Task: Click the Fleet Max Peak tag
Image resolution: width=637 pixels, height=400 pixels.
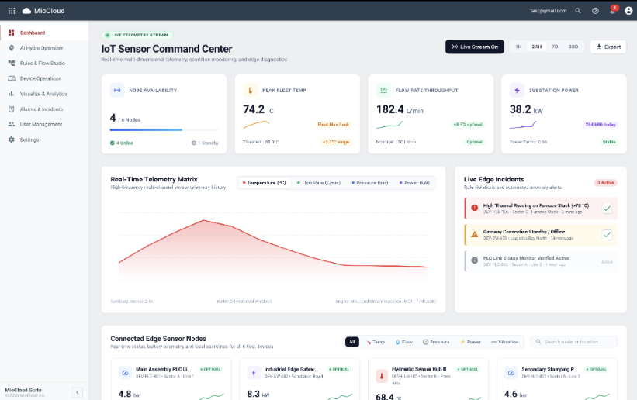Action: point(333,124)
